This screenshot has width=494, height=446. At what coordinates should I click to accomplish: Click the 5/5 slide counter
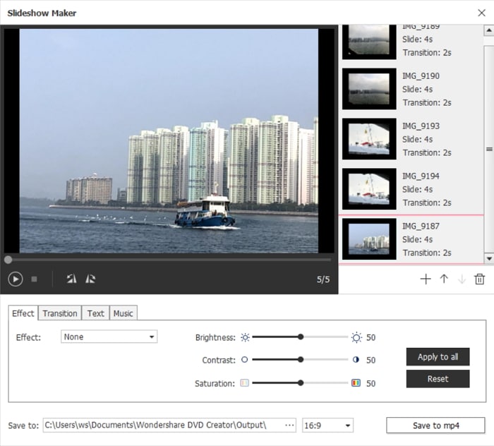pyautogui.click(x=323, y=279)
